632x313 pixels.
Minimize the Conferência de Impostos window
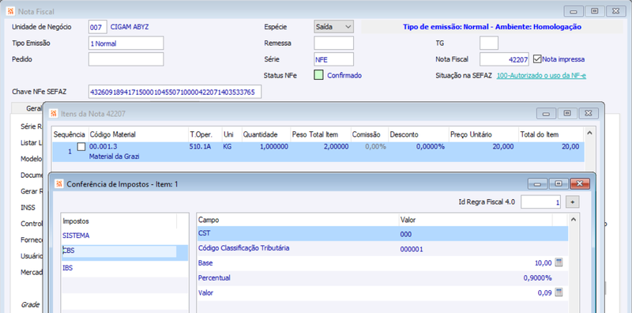click(538, 184)
